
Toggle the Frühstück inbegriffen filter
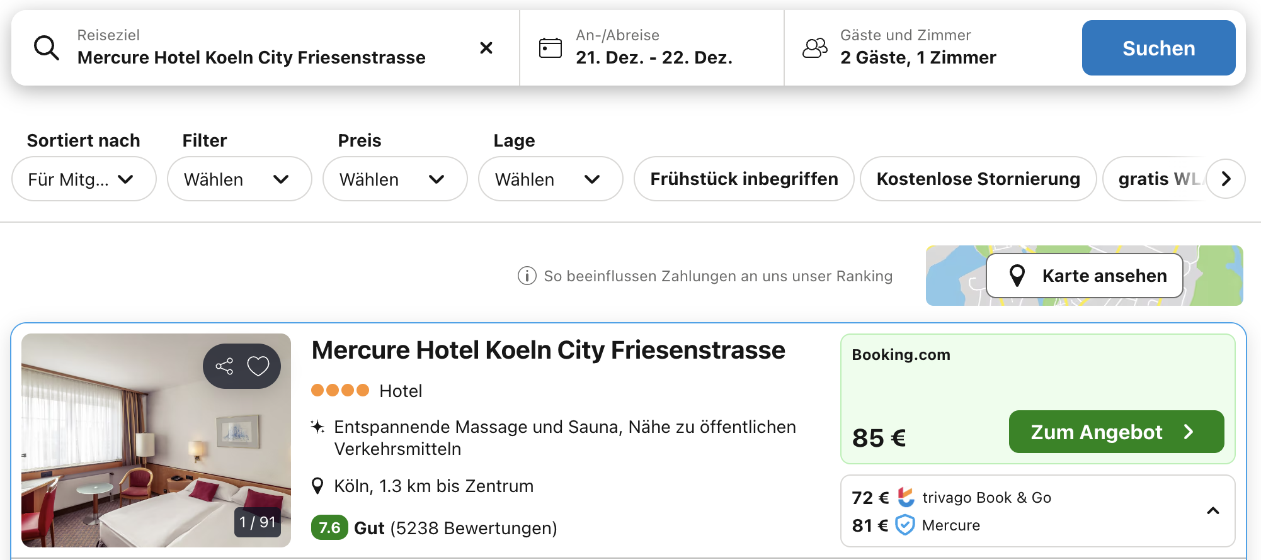pos(743,179)
